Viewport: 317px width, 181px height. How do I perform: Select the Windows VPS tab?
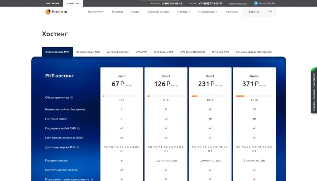pos(221,52)
